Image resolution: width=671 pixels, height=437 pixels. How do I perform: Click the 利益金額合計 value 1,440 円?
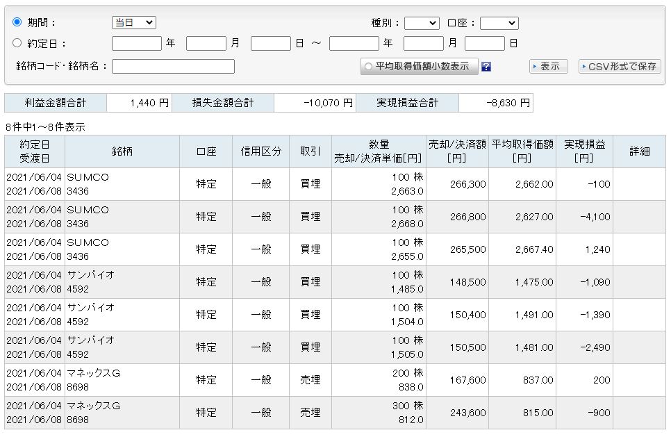coord(139,103)
